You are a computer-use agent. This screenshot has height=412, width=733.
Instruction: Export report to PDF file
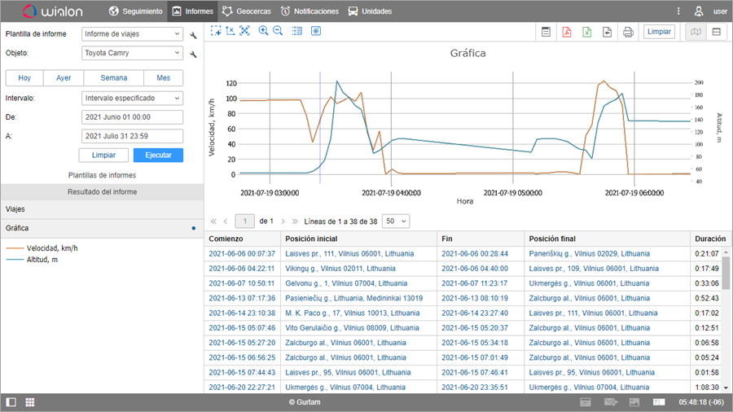tap(566, 33)
